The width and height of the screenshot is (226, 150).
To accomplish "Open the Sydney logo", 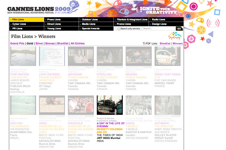I will pos(175,36).
